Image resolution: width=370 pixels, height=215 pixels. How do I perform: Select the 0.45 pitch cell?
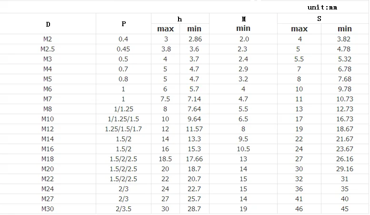click(x=124, y=49)
